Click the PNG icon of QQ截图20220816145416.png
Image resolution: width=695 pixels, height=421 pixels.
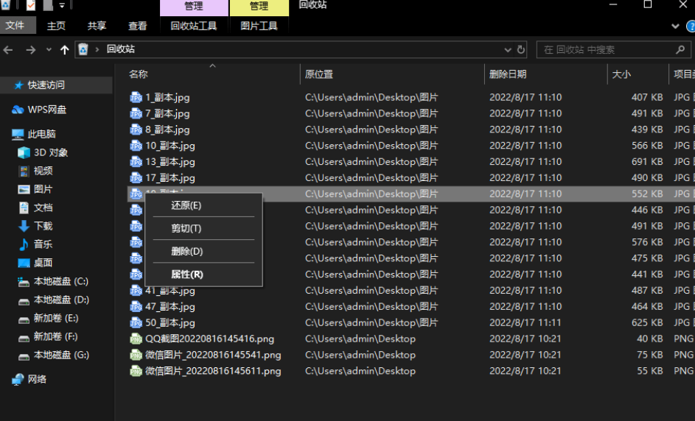click(x=136, y=339)
